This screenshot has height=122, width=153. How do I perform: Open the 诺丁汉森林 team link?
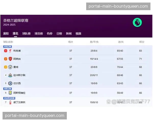coord(19,102)
